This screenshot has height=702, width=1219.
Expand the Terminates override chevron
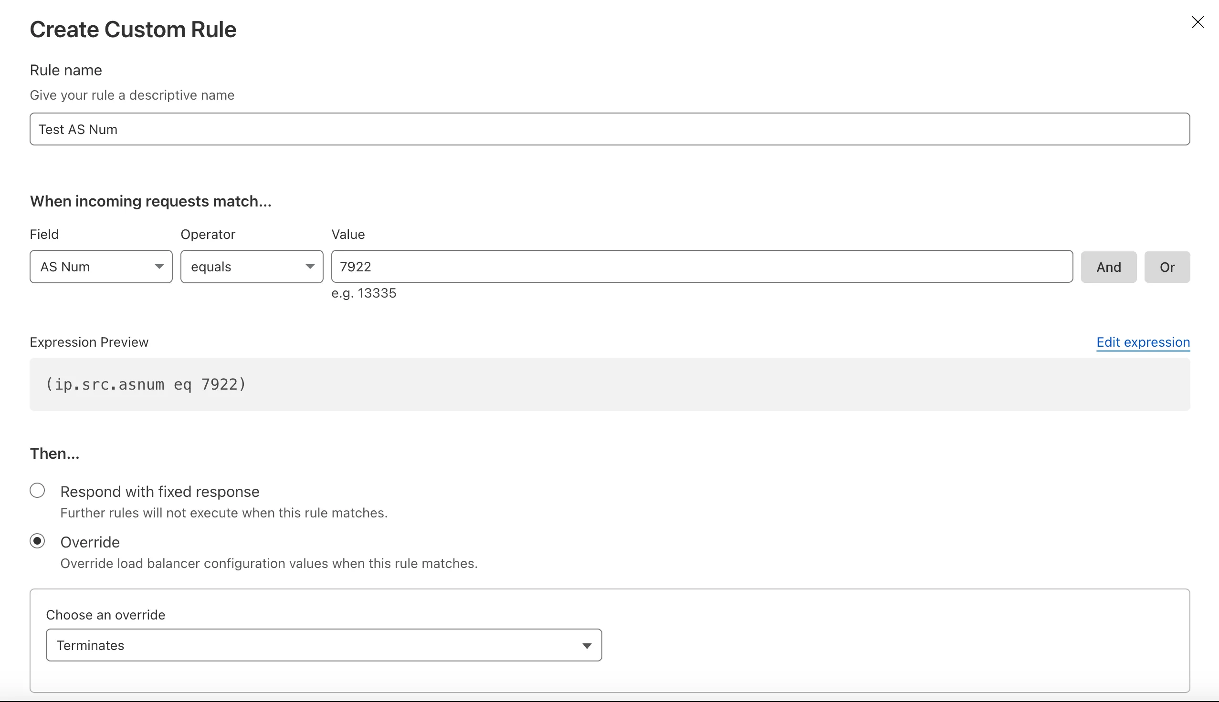(587, 645)
